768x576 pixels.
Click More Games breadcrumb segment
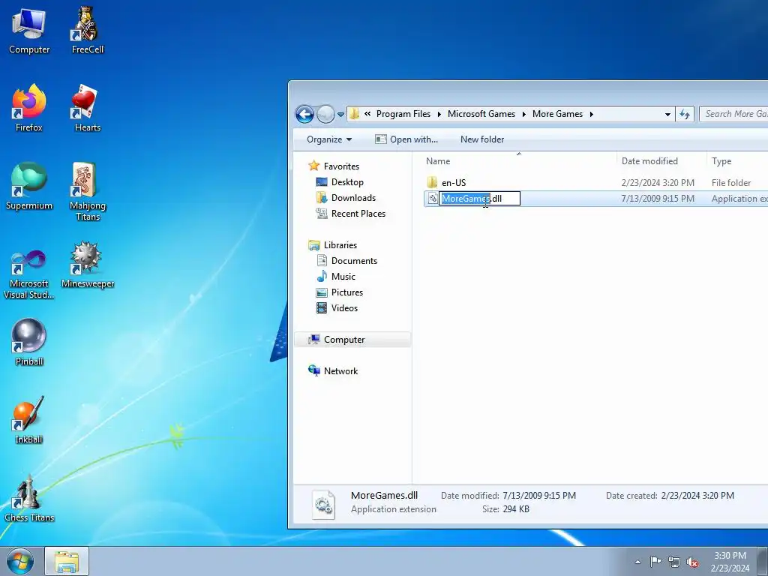[x=557, y=114]
